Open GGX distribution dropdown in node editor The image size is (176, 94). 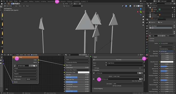click(x=78, y=60)
